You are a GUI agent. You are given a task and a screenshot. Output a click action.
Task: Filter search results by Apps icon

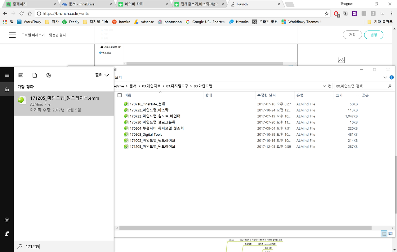[x=21, y=75]
